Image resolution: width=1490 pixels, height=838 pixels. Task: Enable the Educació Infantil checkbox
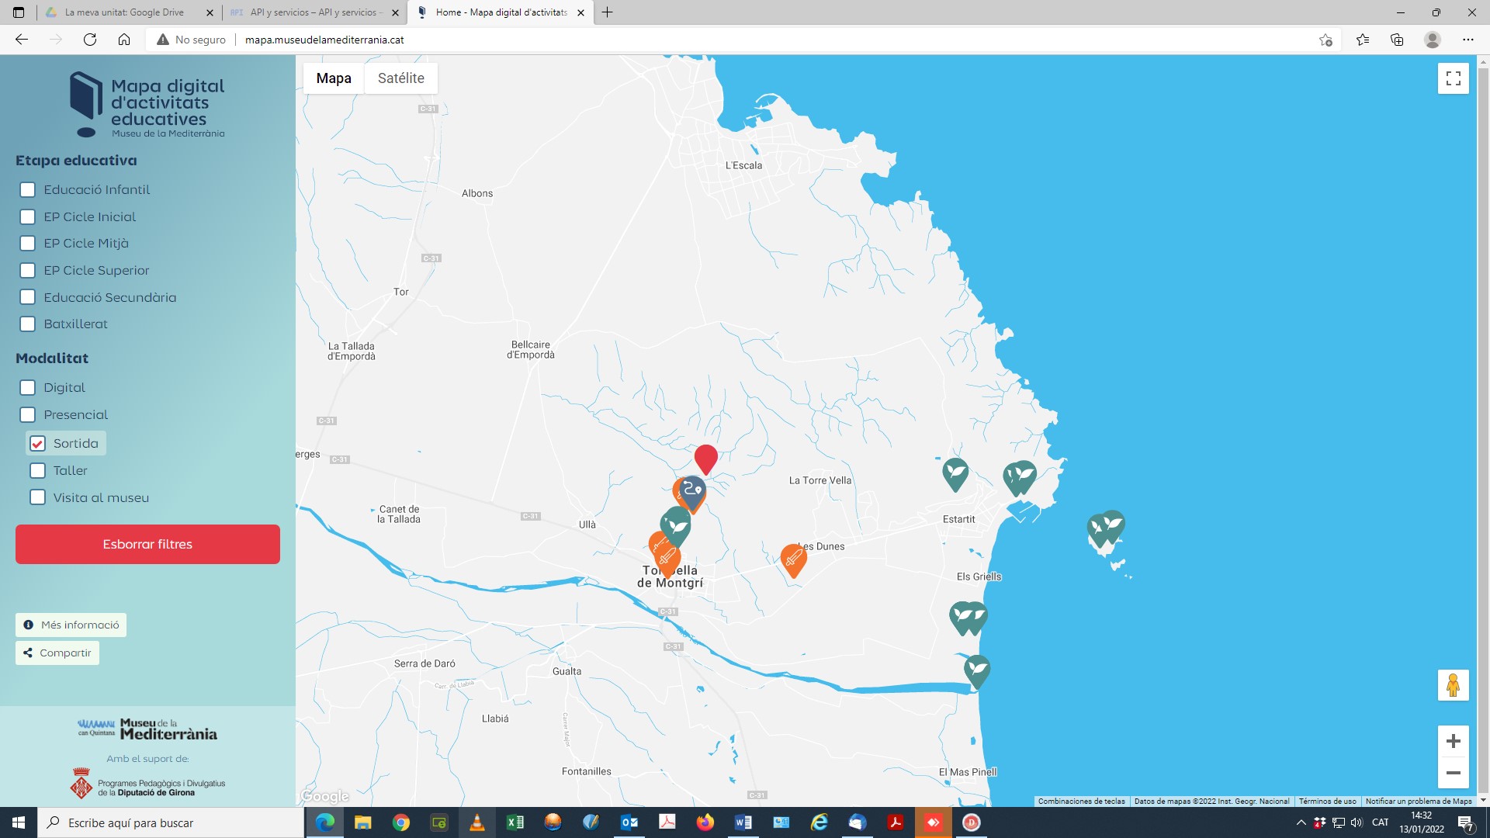pyautogui.click(x=28, y=189)
